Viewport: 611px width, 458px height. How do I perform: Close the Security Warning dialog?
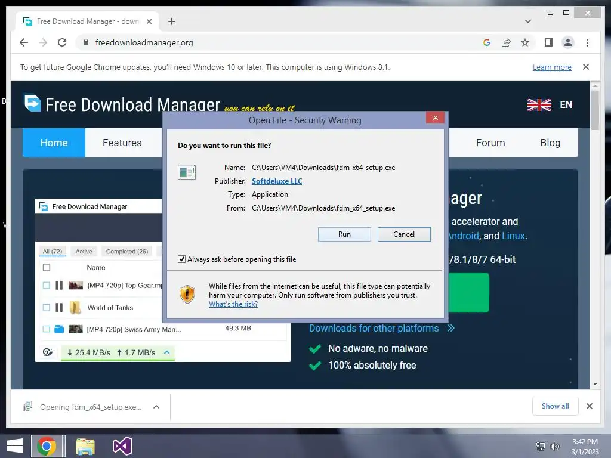pyautogui.click(x=435, y=117)
